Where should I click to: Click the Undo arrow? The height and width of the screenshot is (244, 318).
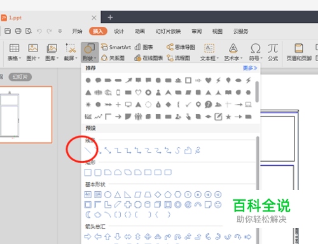click(x=39, y=31)
